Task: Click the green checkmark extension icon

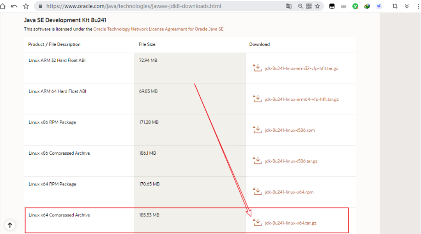Action: click(x=355, y=7)
